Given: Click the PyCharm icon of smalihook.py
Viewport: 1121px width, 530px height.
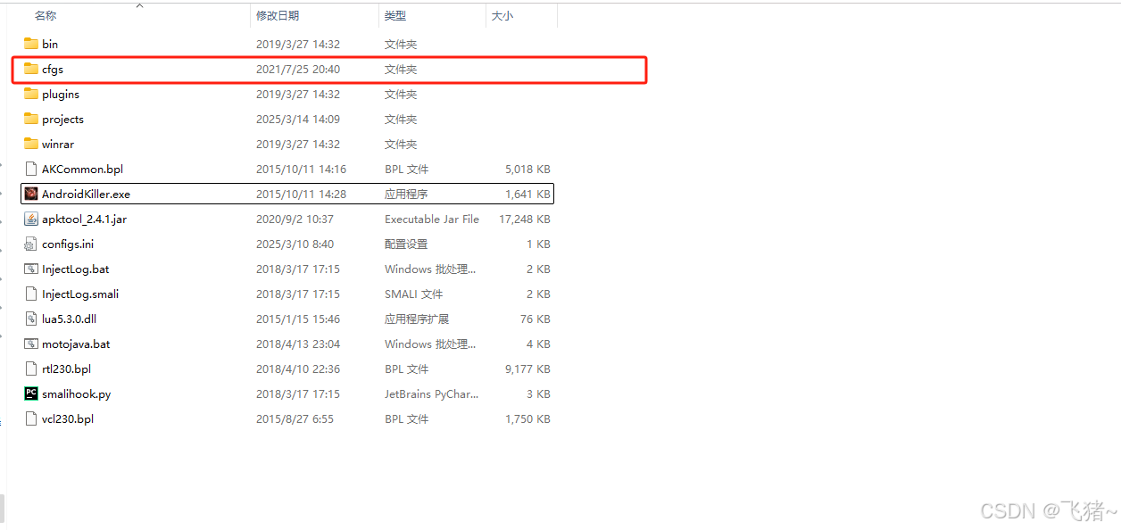Looking at the screenshot, I should pyautogui.click(x=29, y=393).
